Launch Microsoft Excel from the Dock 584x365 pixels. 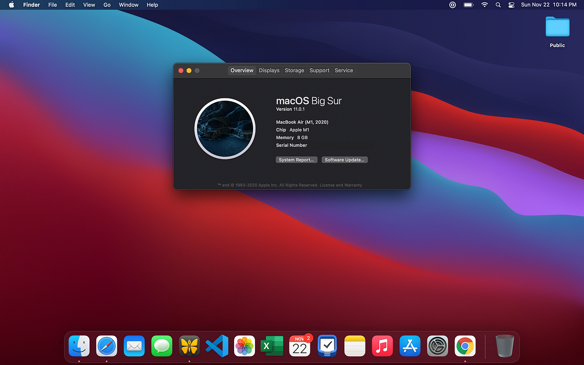pyautogui.click(x=272, y=346)
